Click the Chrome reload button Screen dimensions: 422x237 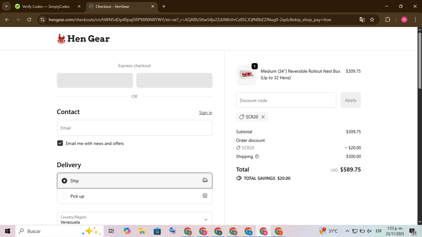coord(29,20)
